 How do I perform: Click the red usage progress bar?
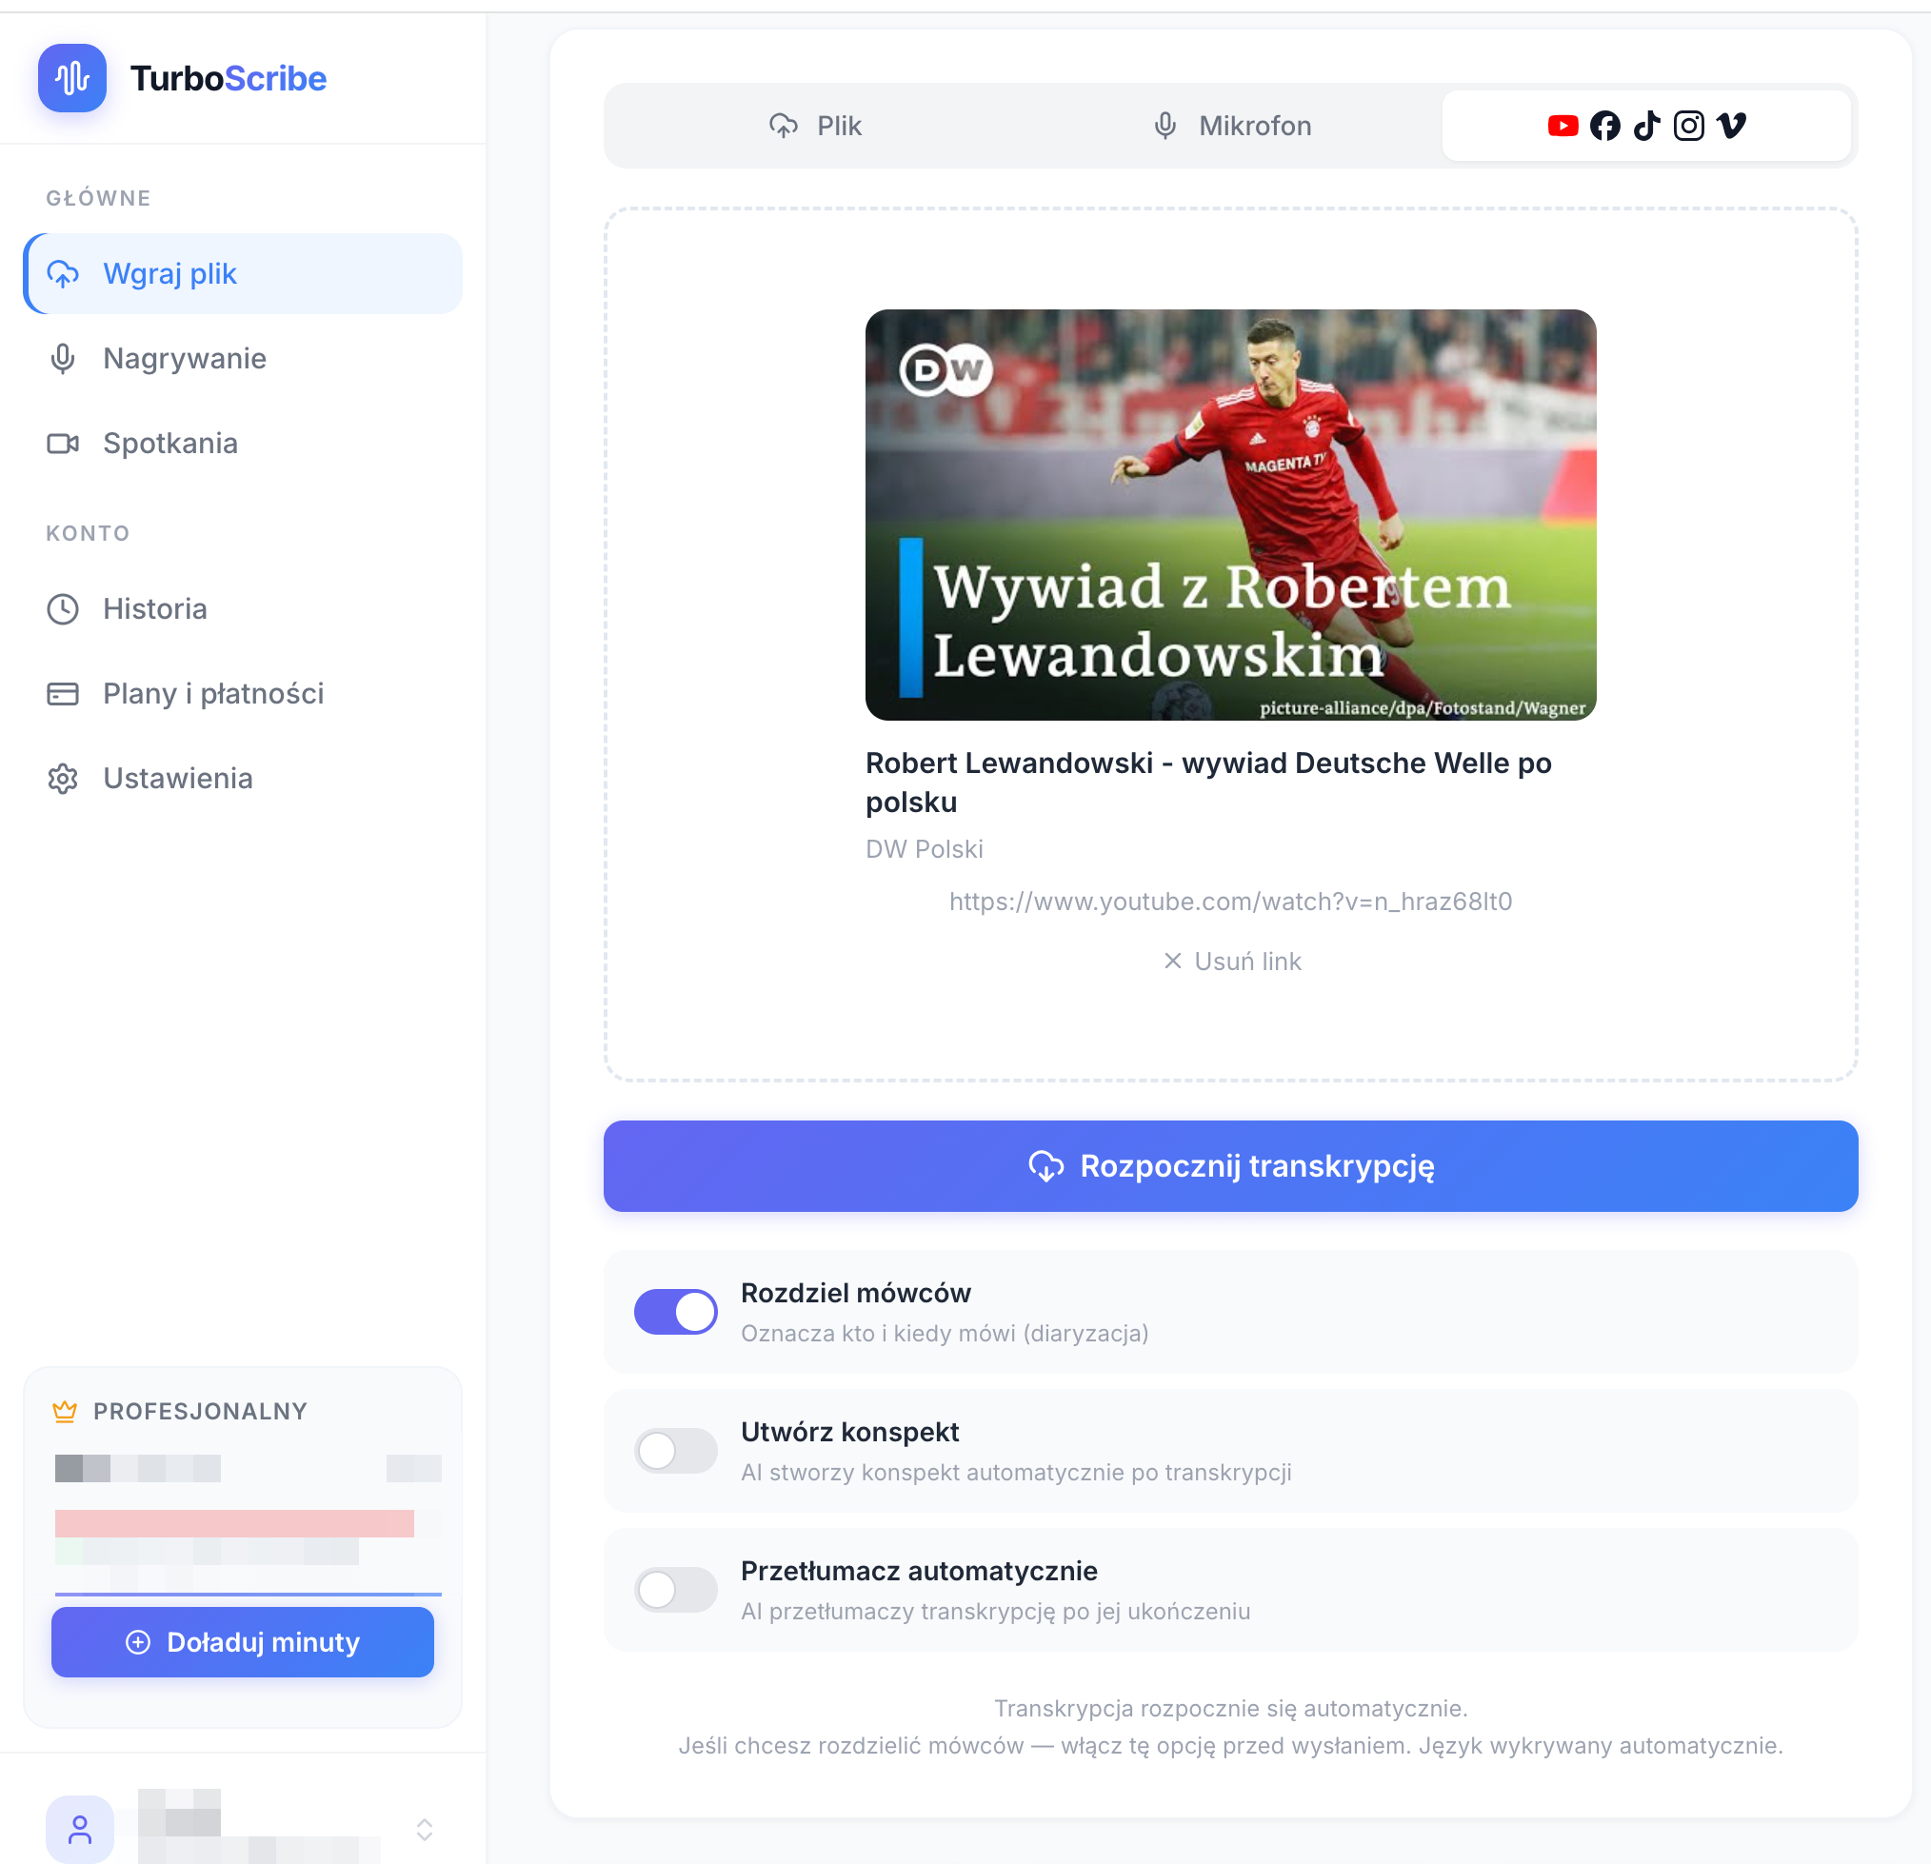234,1524
